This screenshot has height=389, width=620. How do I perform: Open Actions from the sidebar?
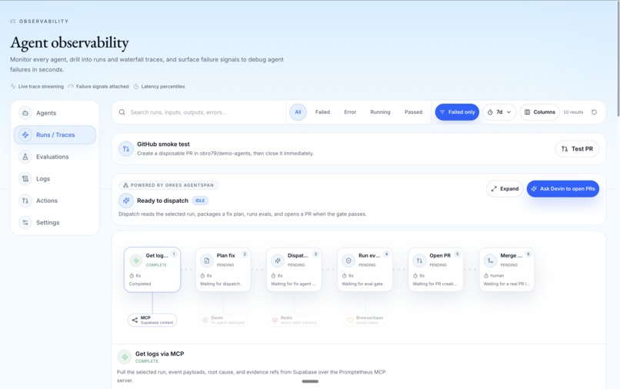(x=55, y=201)
